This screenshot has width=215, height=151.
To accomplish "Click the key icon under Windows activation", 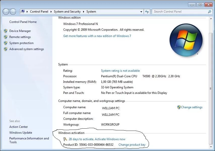I will [65, 139].
